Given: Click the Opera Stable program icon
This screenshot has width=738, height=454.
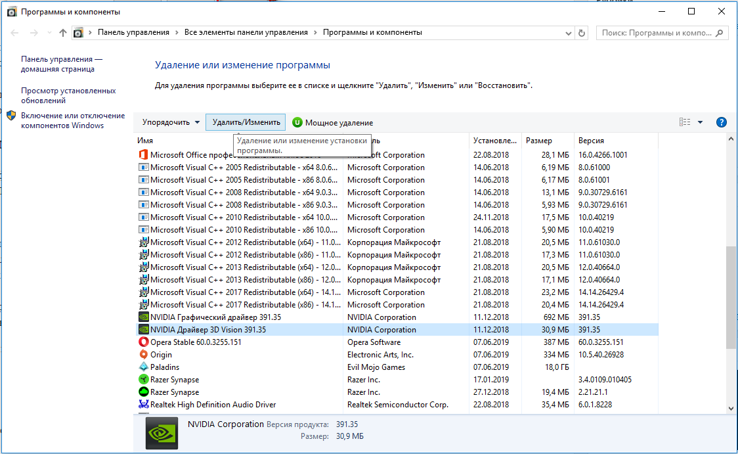Looking at the screenshot, I should click(x=144, y=342).
